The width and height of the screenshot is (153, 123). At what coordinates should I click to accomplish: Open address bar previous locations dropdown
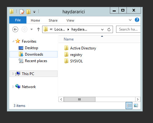coord(102,30)
